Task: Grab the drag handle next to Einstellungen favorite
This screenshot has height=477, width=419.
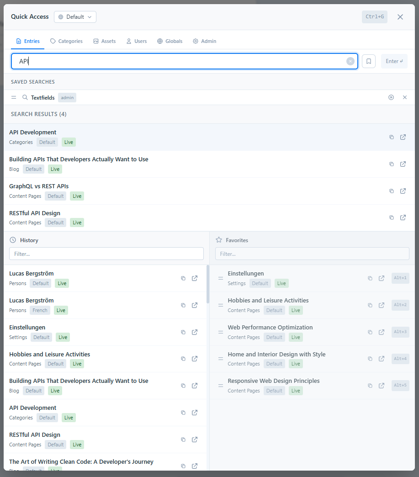Action: click(x=221, y=278)
